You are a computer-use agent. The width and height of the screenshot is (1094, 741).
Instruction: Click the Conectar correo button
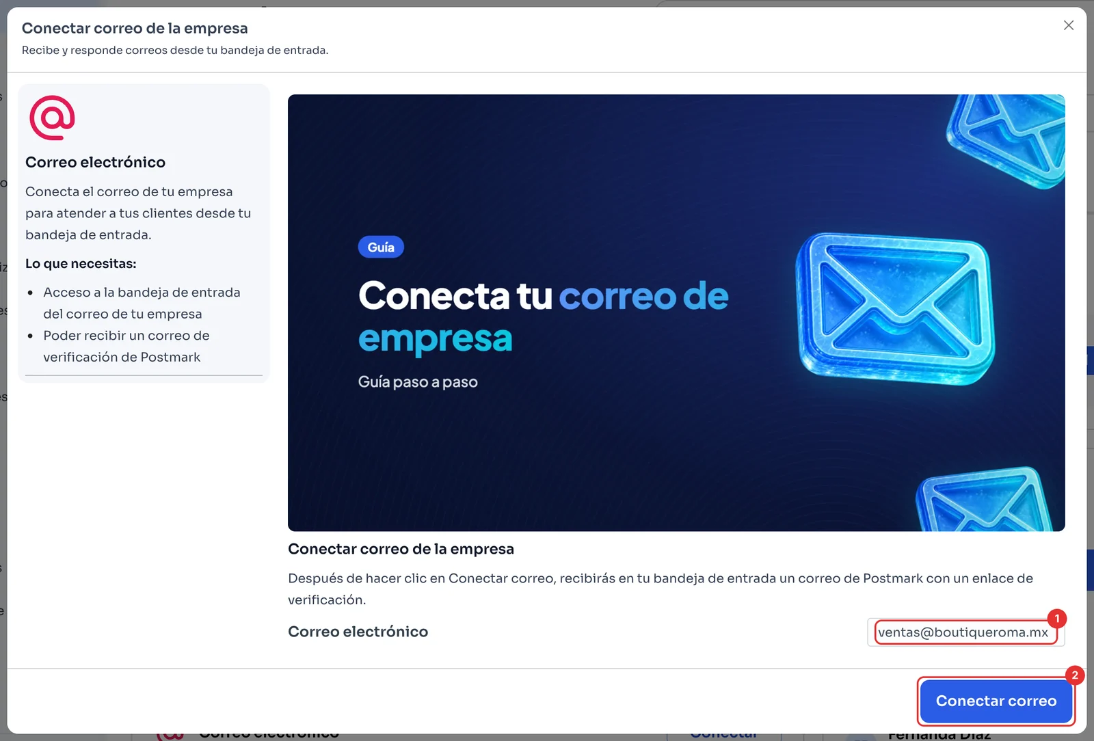[x=996, y=701]
